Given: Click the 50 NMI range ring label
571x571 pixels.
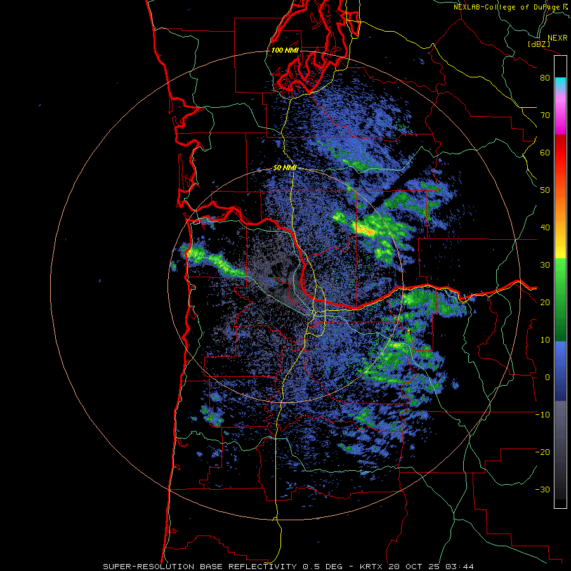Looking at the screenshot, I should (x=285, y=168).
